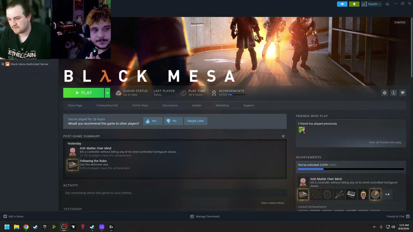Image resolution: width=413 pixels, height=232 pixels.
Task: Click the Cloud Status checkmark icon
Action: 118,93
